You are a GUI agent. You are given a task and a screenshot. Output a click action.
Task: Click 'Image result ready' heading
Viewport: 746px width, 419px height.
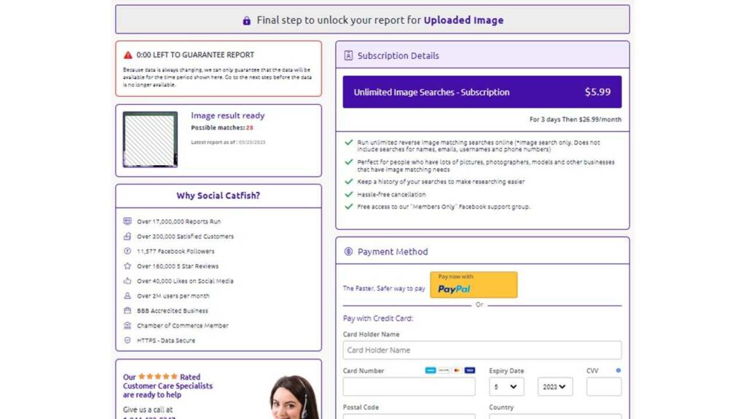[228, 116]
